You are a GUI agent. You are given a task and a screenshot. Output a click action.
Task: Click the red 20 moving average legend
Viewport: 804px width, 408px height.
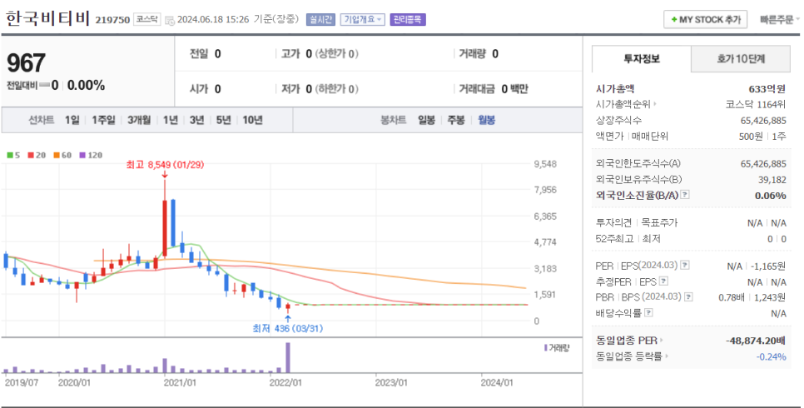point(37,155)
